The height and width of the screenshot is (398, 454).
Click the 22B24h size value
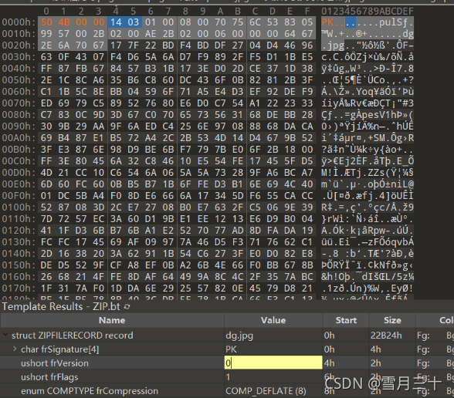(x=386, y=336)
